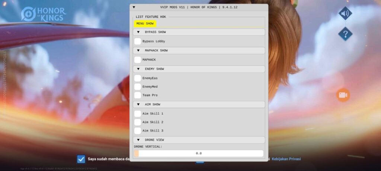Mute the game sound with the speaker icon

[x=345, y=14]
